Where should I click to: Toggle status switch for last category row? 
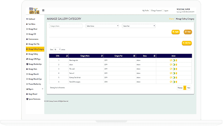coord(173,82)
